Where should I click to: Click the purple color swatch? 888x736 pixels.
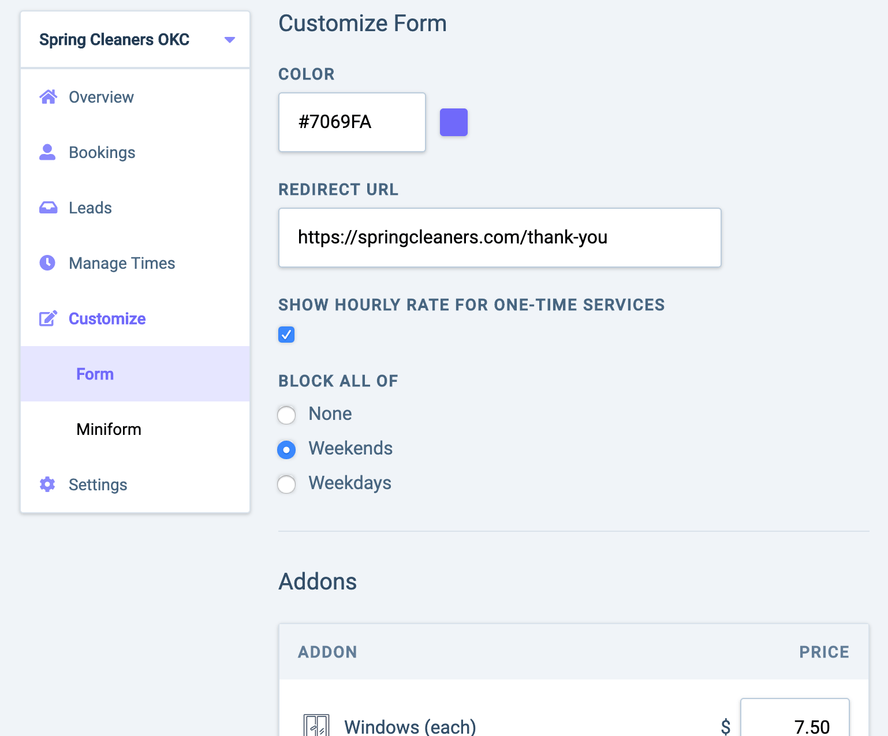[x=454, y=122]
